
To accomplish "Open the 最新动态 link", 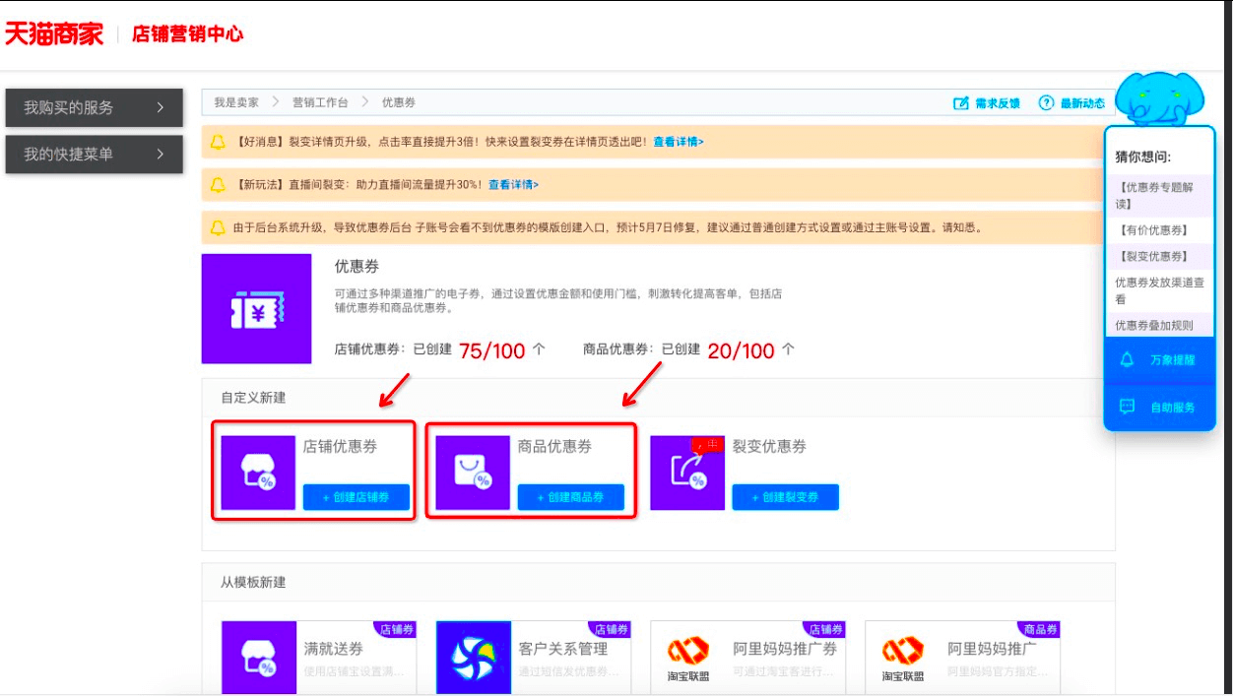I will 1082,103.
